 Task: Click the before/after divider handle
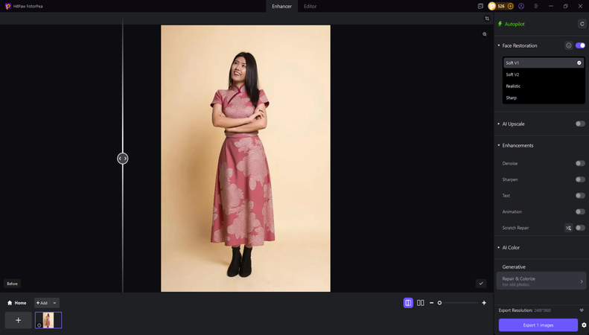(122, 159)
